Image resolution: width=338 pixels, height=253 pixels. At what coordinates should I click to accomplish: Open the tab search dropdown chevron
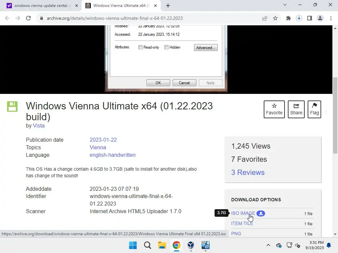[x=285, y=5]
